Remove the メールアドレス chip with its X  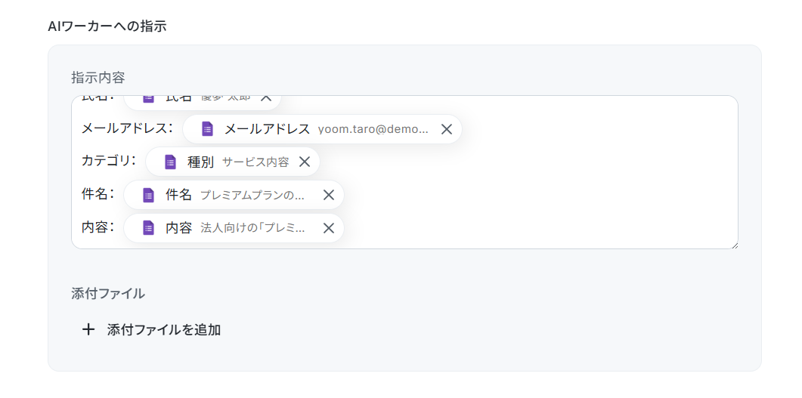447,129
